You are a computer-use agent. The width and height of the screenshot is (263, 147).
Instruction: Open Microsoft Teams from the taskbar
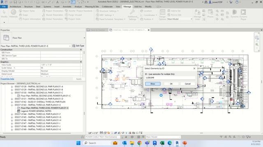(x=147, y=143)
